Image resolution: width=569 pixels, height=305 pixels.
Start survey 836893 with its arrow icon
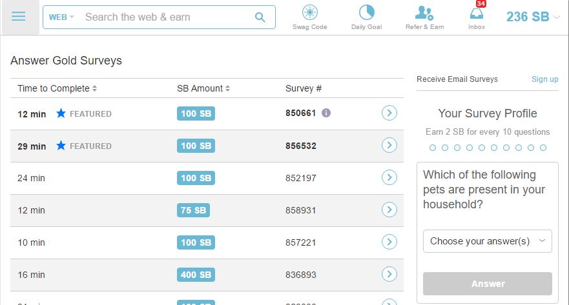(x=389, y=274)
